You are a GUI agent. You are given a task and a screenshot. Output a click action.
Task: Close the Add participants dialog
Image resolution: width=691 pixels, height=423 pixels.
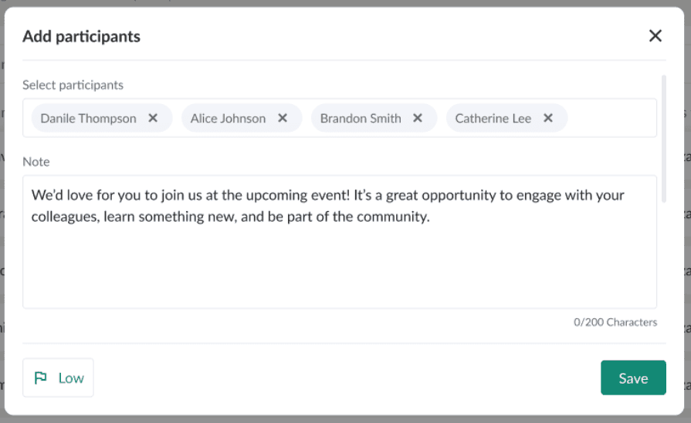pyautogui.click(x=655, y=35)
